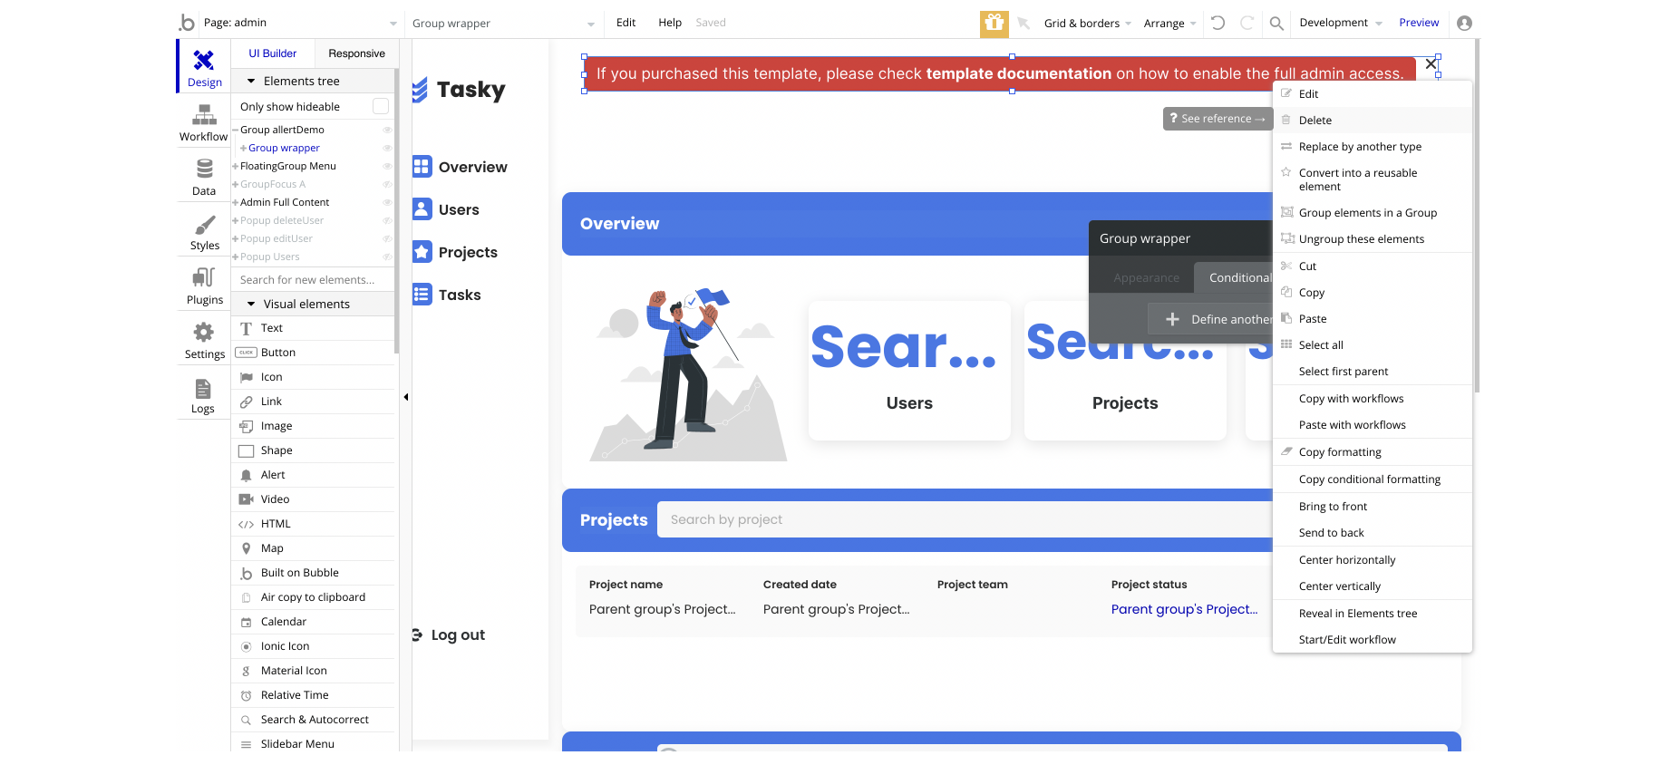Open the Data tab icon
Screen dimensions: 1659x765
[x=205, y=169]
